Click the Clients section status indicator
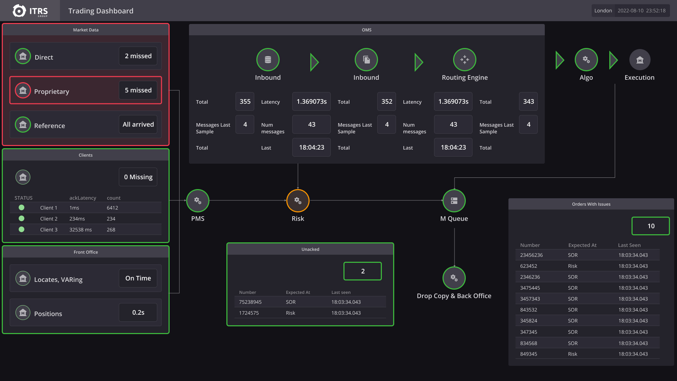This screenshot has height=381, width=677. click(x=23, y=177)
